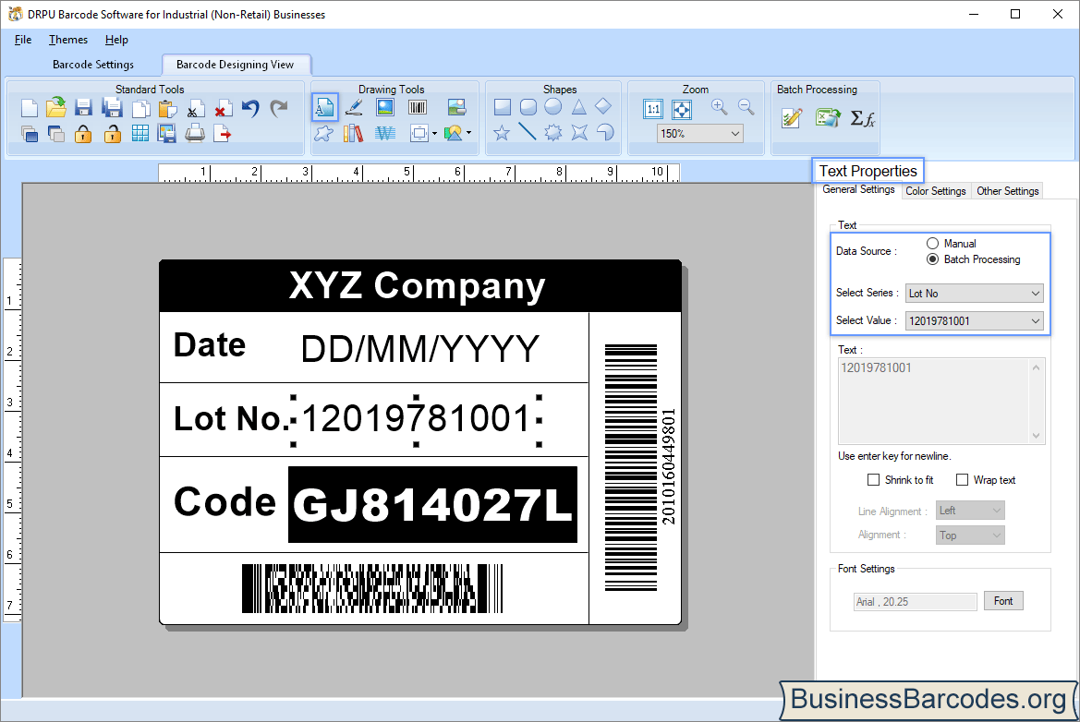This screenshot has width=1080, height=722.
Task: Select the Text tool in Drawing Tools
Action: [324, 107]
